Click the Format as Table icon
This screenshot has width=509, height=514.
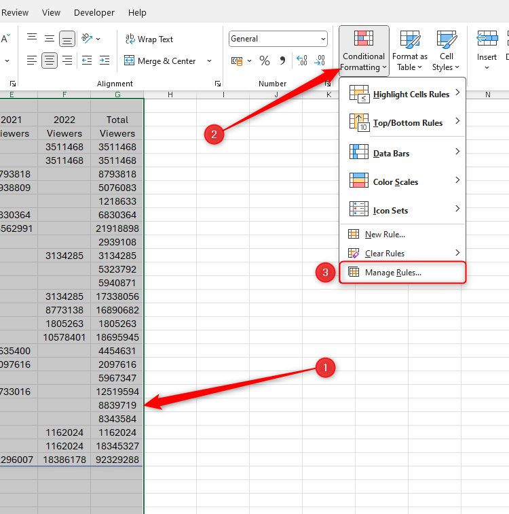pos(409,51)
